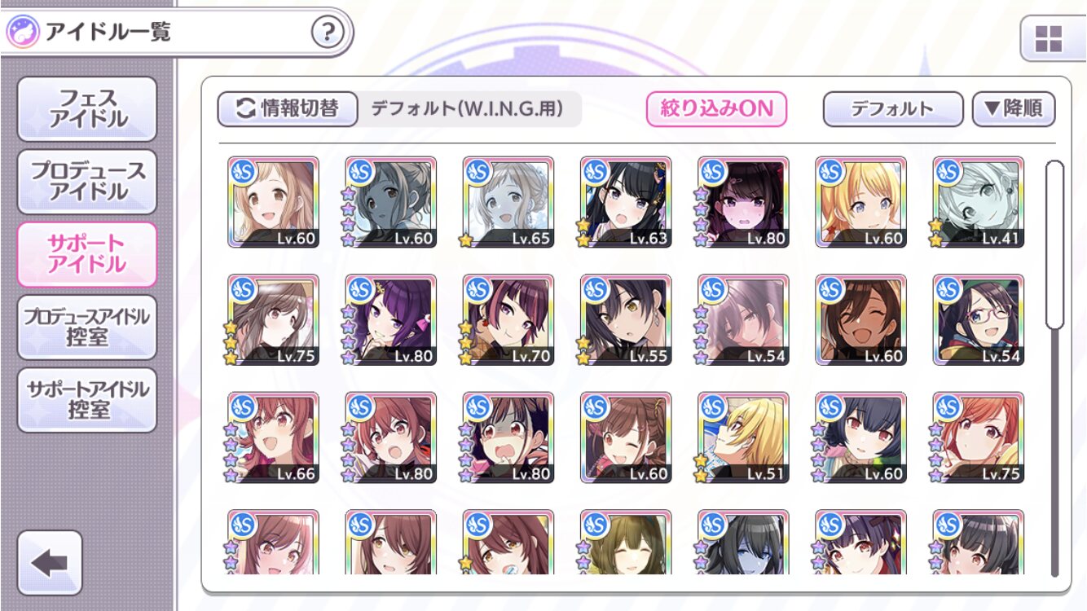This screenshot has height=611, width=1087.
Task: Select the purple-haired idol card Lv.80
Action: pyautogui.click(x=391, y=320)
